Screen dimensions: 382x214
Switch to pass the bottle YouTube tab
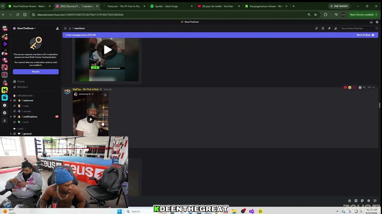tap(219, 6)
